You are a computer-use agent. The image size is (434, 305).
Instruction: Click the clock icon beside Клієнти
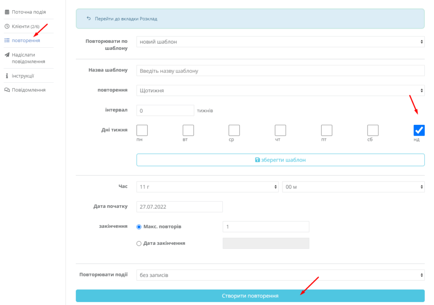coord(7,26)
